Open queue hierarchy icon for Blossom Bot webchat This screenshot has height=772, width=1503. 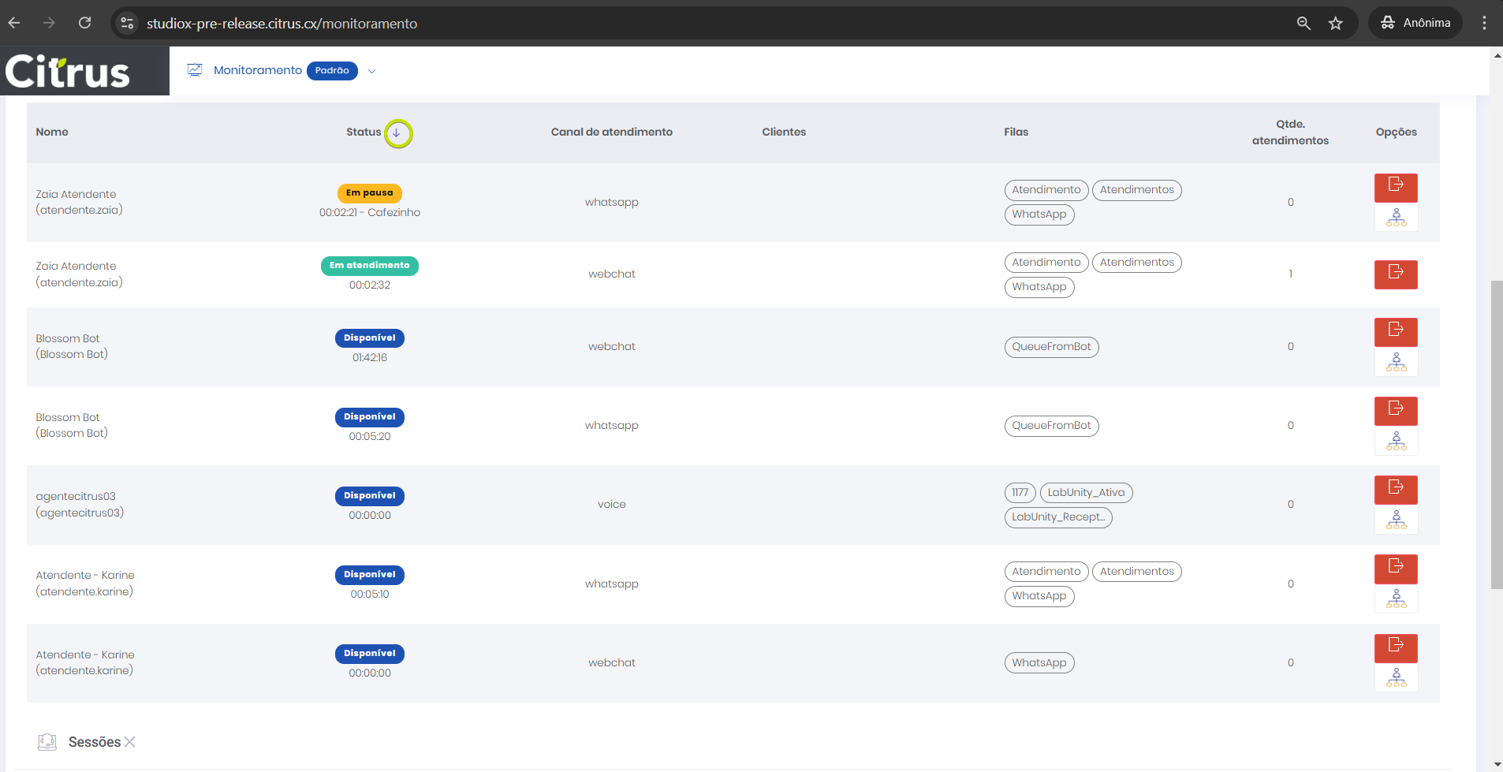[x=1395, y=363]
